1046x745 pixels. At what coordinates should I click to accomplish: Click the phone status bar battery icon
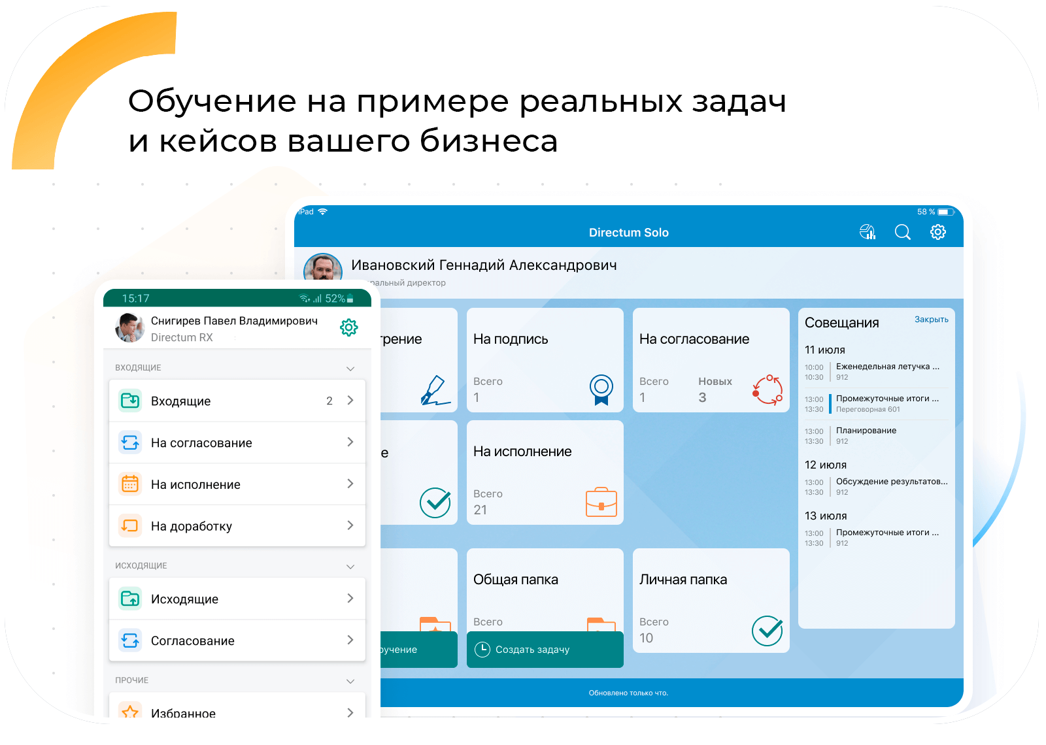pos(350,299)
